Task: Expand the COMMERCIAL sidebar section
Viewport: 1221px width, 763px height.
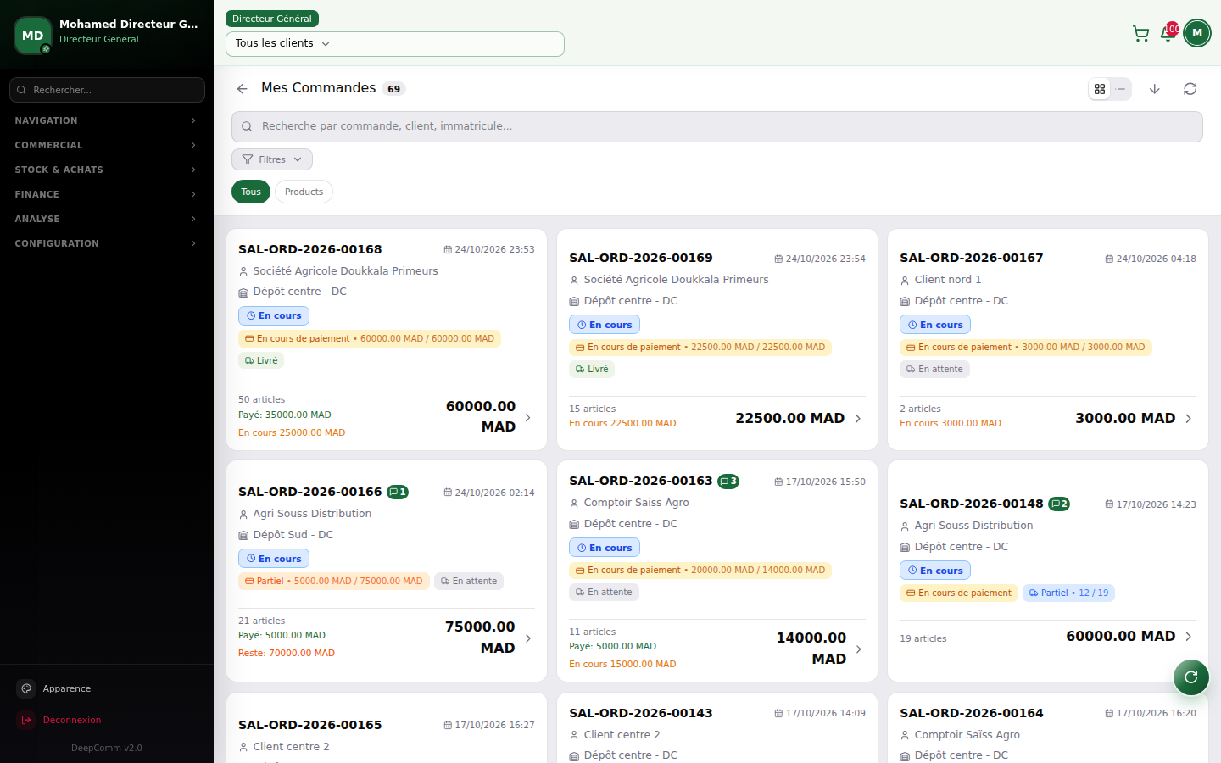Action: pyautogui.click(x=106, y=145)
